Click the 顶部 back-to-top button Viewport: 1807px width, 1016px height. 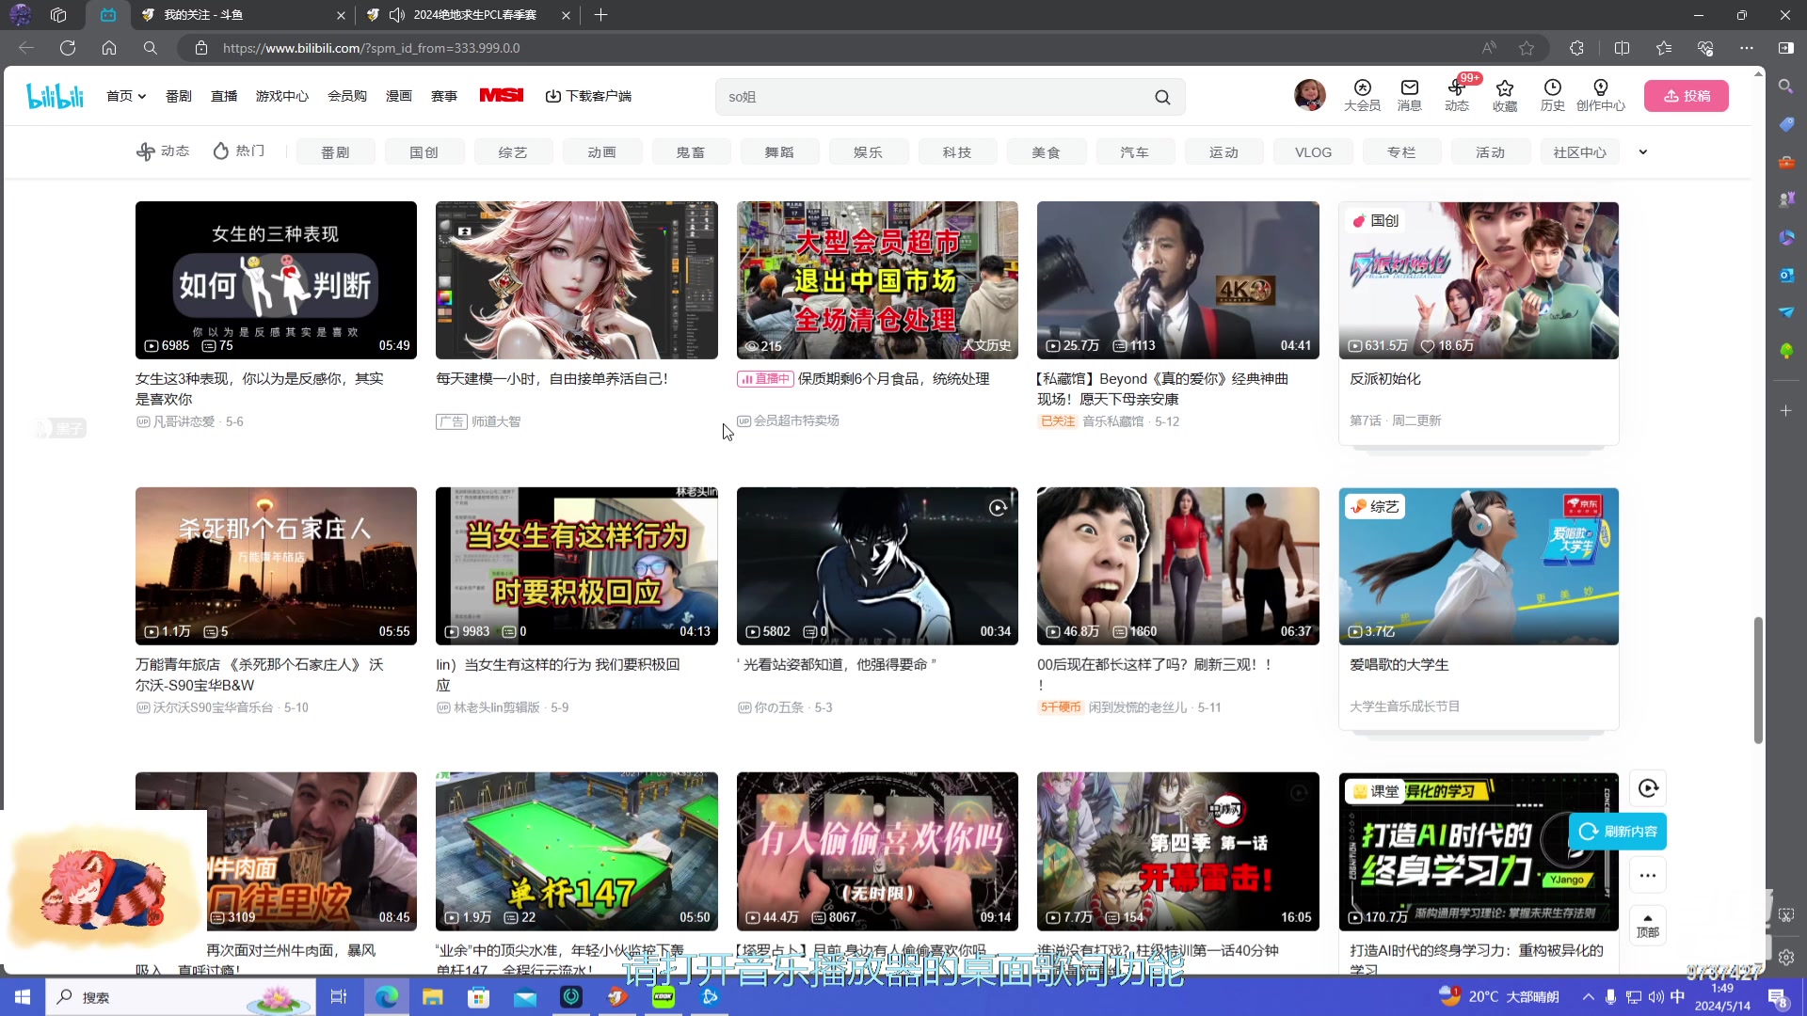(1648, 926)
